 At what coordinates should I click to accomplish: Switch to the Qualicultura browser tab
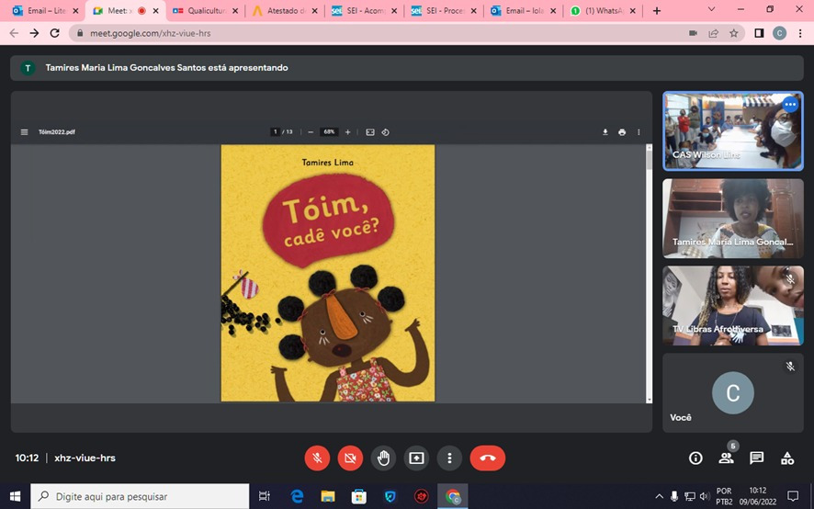[x=206, y=10]
